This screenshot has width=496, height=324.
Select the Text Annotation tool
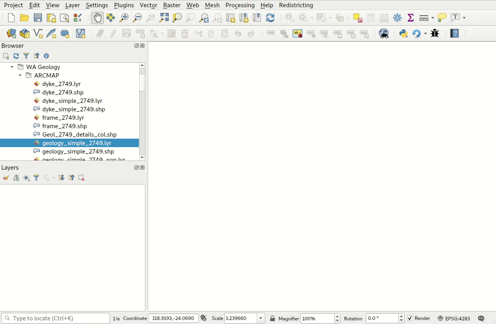pyautogui.click(x=455, y=18)
